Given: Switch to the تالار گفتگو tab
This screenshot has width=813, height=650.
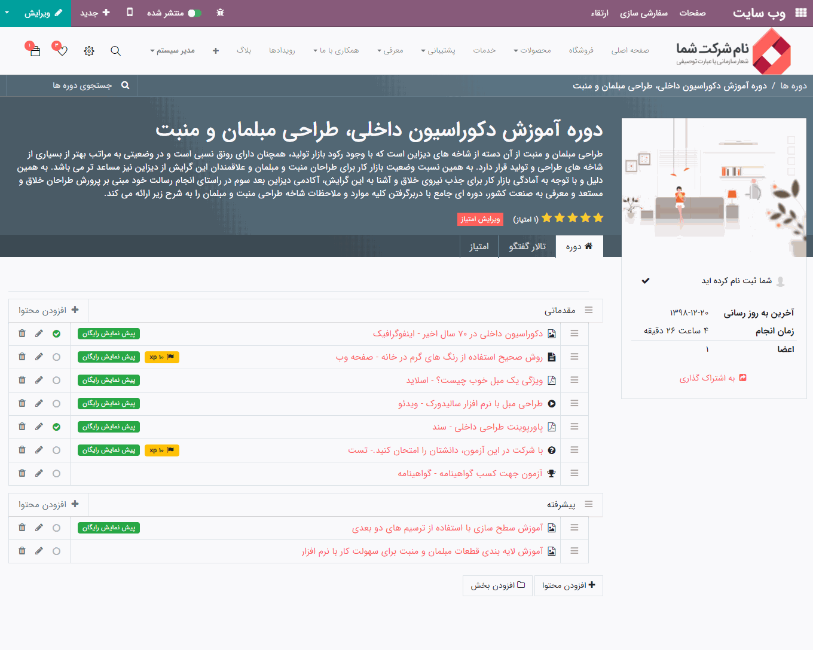Looking at the screenshot, I should [x=527, y=246].
